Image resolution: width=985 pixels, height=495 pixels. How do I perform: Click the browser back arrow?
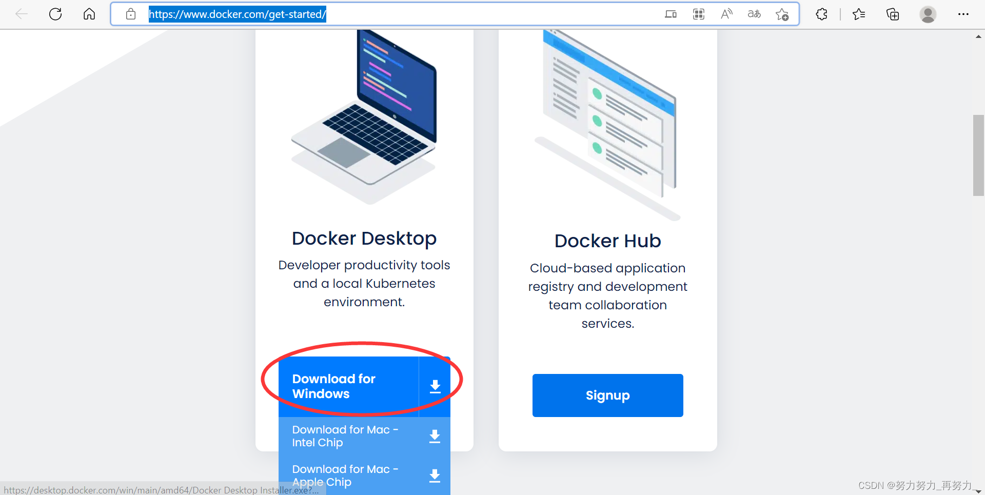click(x=22, y=14)
